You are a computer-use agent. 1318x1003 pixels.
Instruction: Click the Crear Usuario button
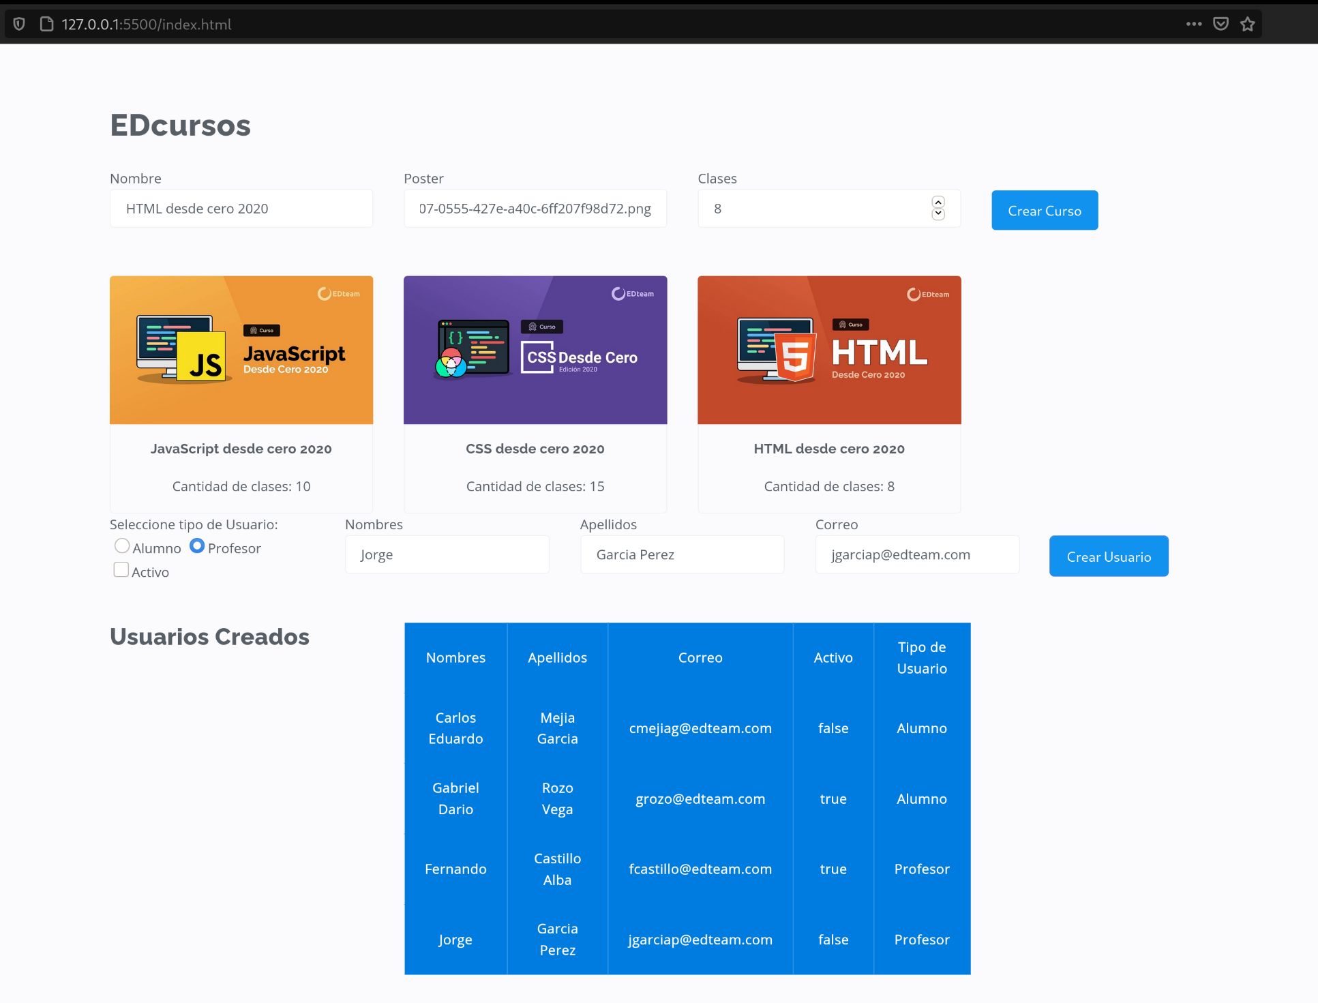click(1108, 556)
